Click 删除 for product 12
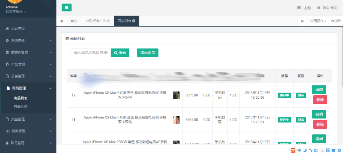Viewport: 343px width, 153px height. click(320, 100)
